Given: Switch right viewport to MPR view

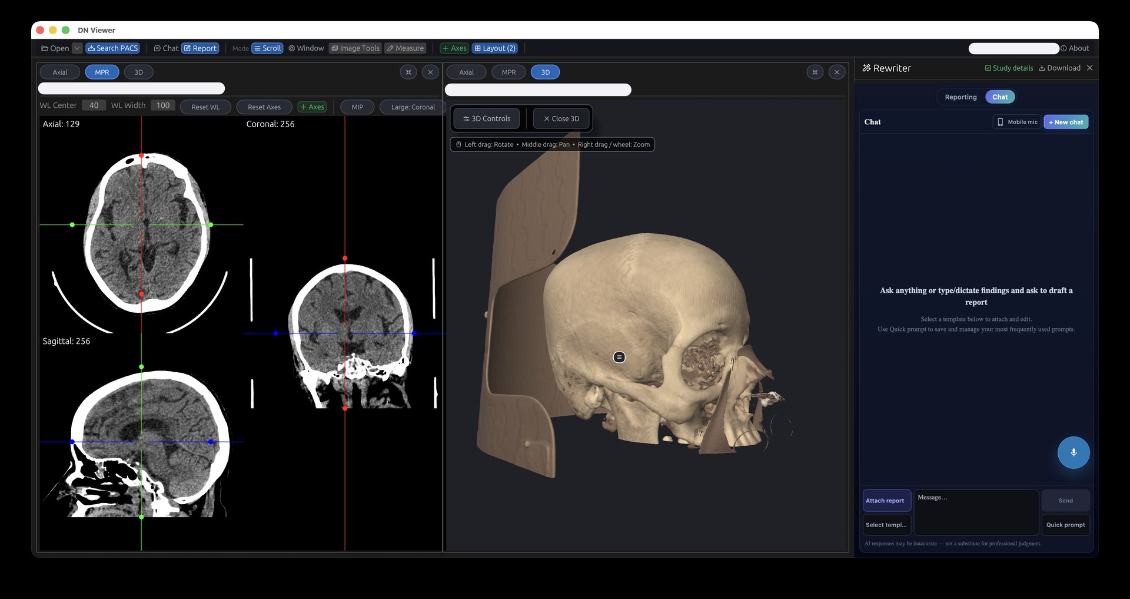Looking at the screenshot, I should 509,72.
